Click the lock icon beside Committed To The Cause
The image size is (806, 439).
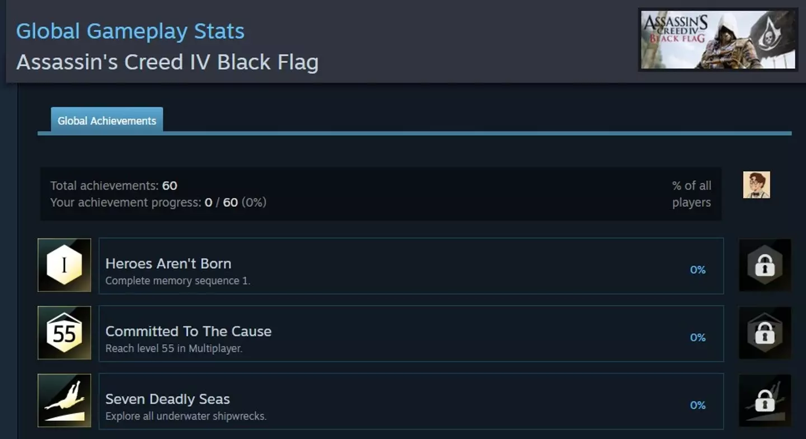coord(765,333)
